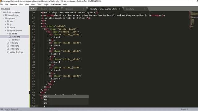The width and height of the screenshot is (198, 111).
Task: Select the css folder icon
Action: (8, 21)
